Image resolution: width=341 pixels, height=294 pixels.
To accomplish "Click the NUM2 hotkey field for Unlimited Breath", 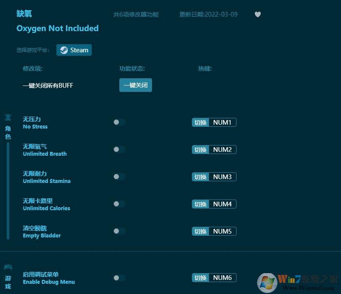I will 223,149.
